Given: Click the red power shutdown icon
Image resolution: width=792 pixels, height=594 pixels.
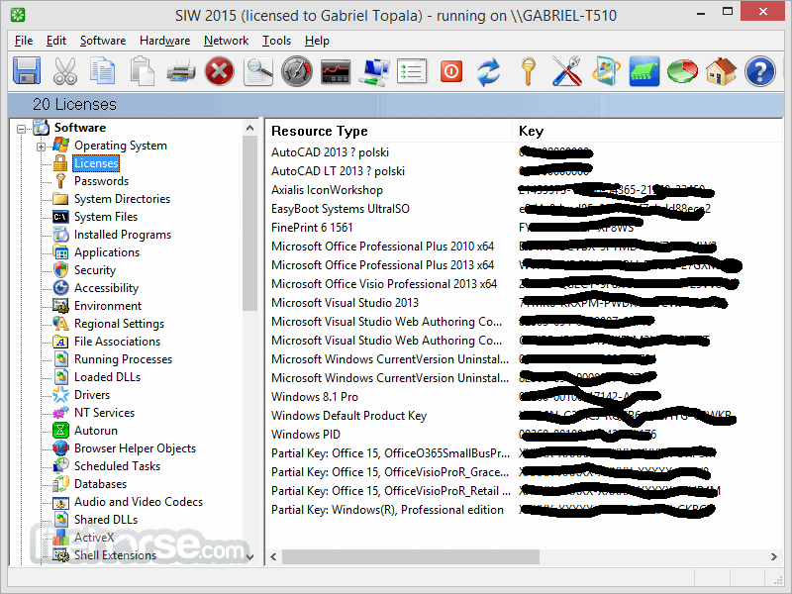Looking at the screenshot, I should tap(451, 70).
